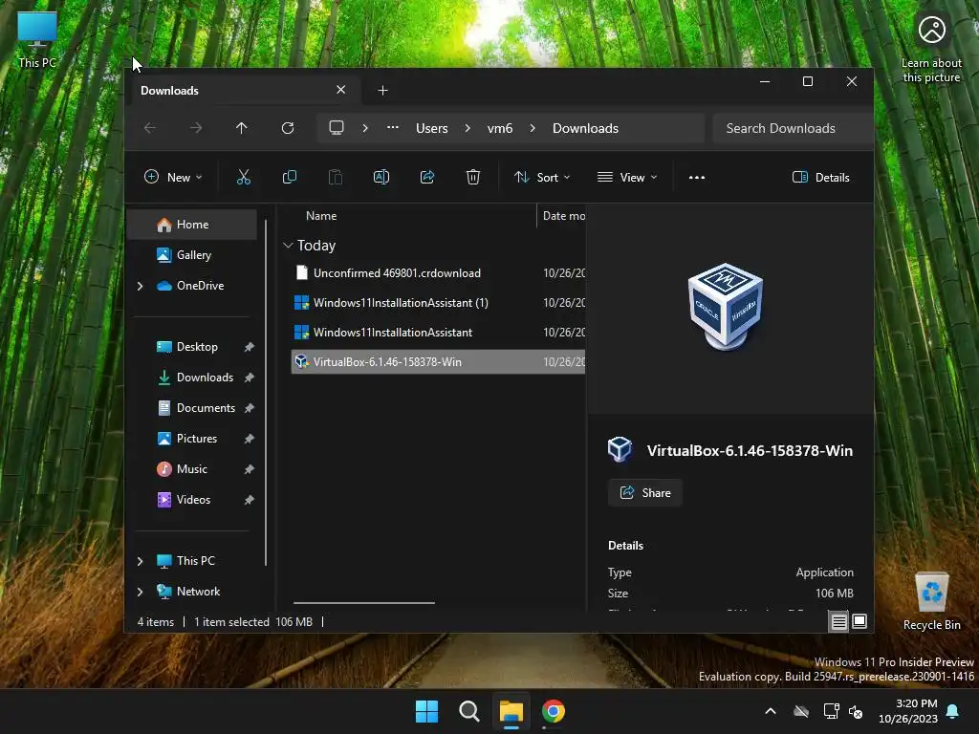Click the Cut scissors icon
The image size is (979, 734).
(244, 177)
